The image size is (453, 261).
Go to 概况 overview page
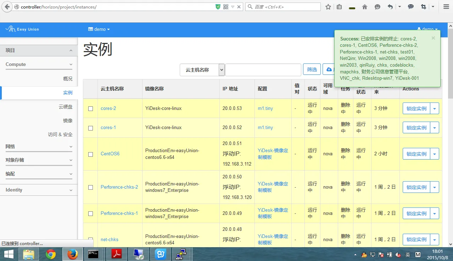[x=68, y=79]
